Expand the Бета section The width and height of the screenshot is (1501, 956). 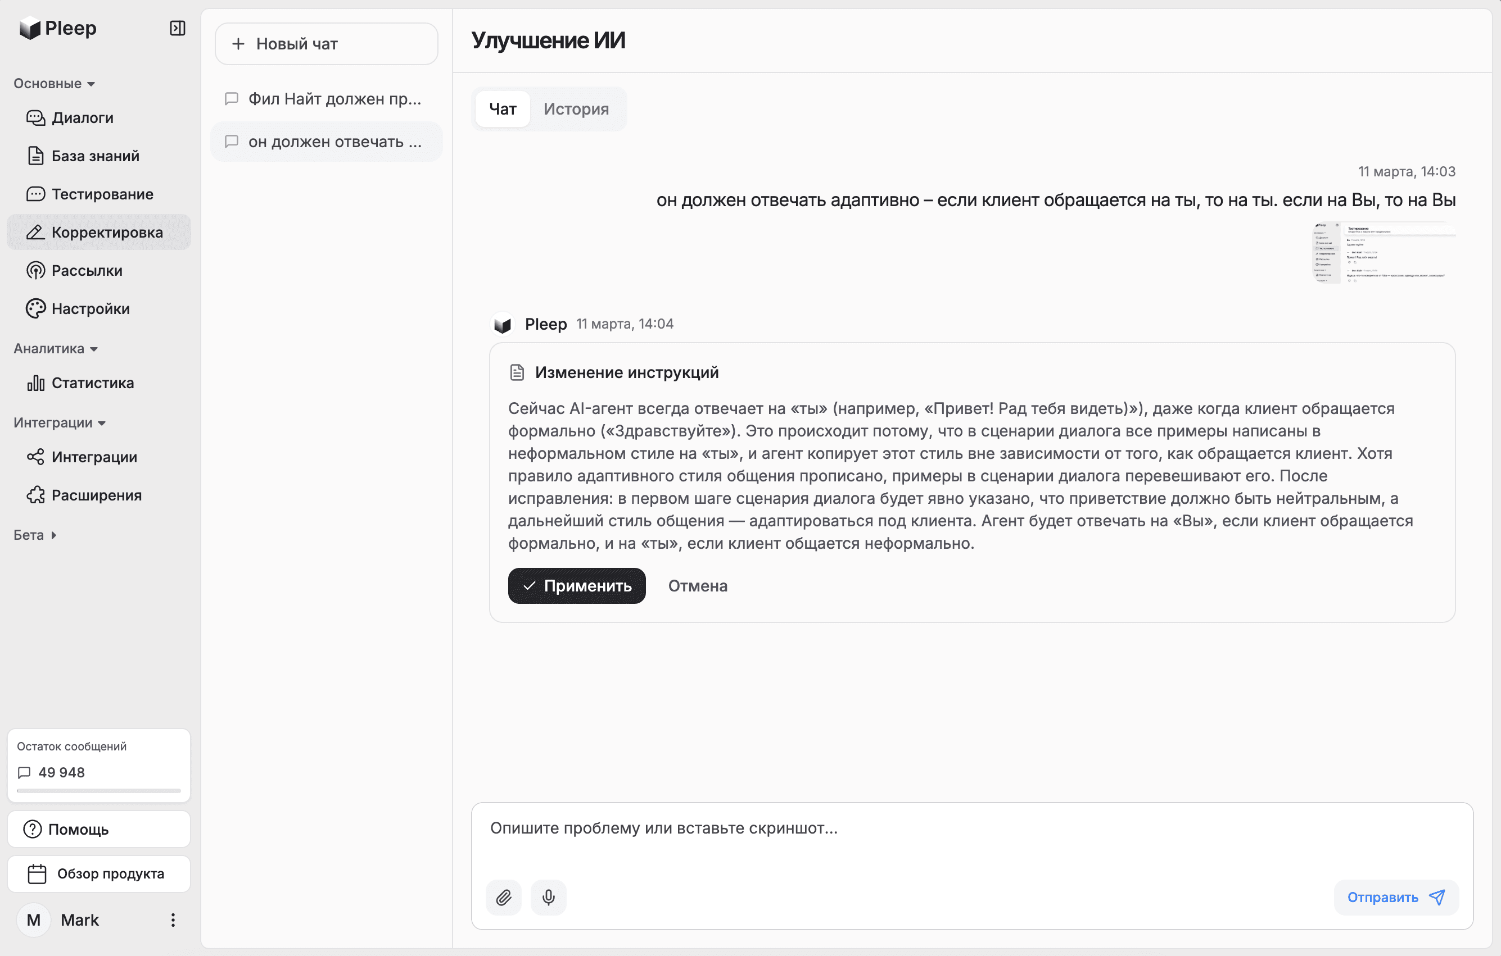(x=34, y=534)
